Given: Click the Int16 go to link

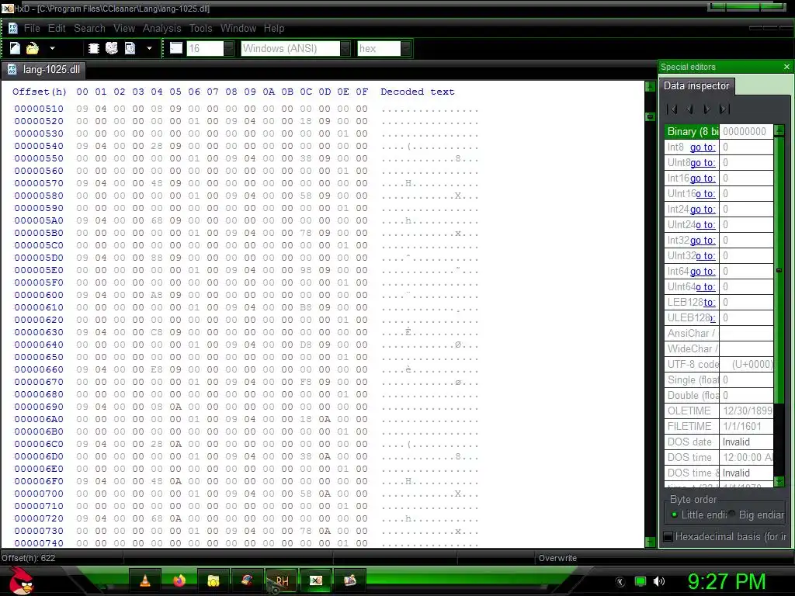Looking at the screenshot, I should pyautogui.click(x=703, y=178).
